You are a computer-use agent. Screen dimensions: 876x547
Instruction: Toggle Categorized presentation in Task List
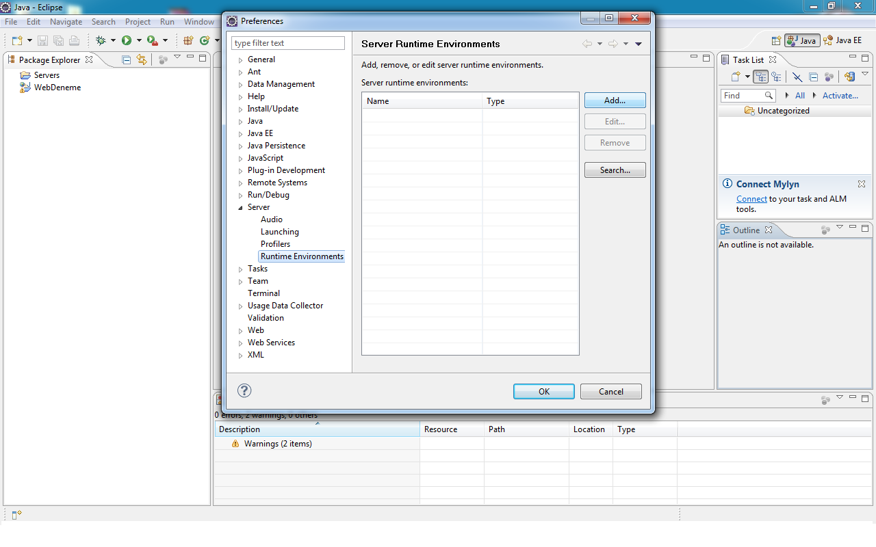[761, 77]
